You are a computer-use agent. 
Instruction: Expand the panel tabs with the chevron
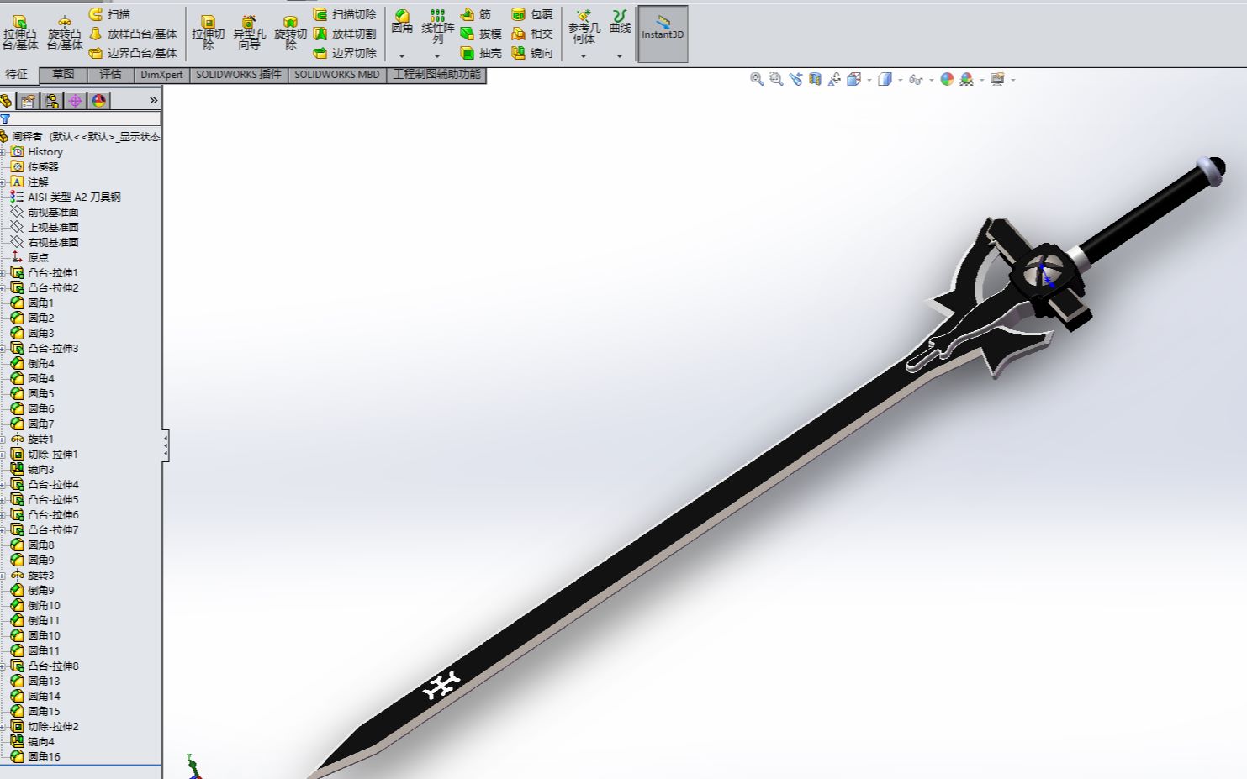153,101
